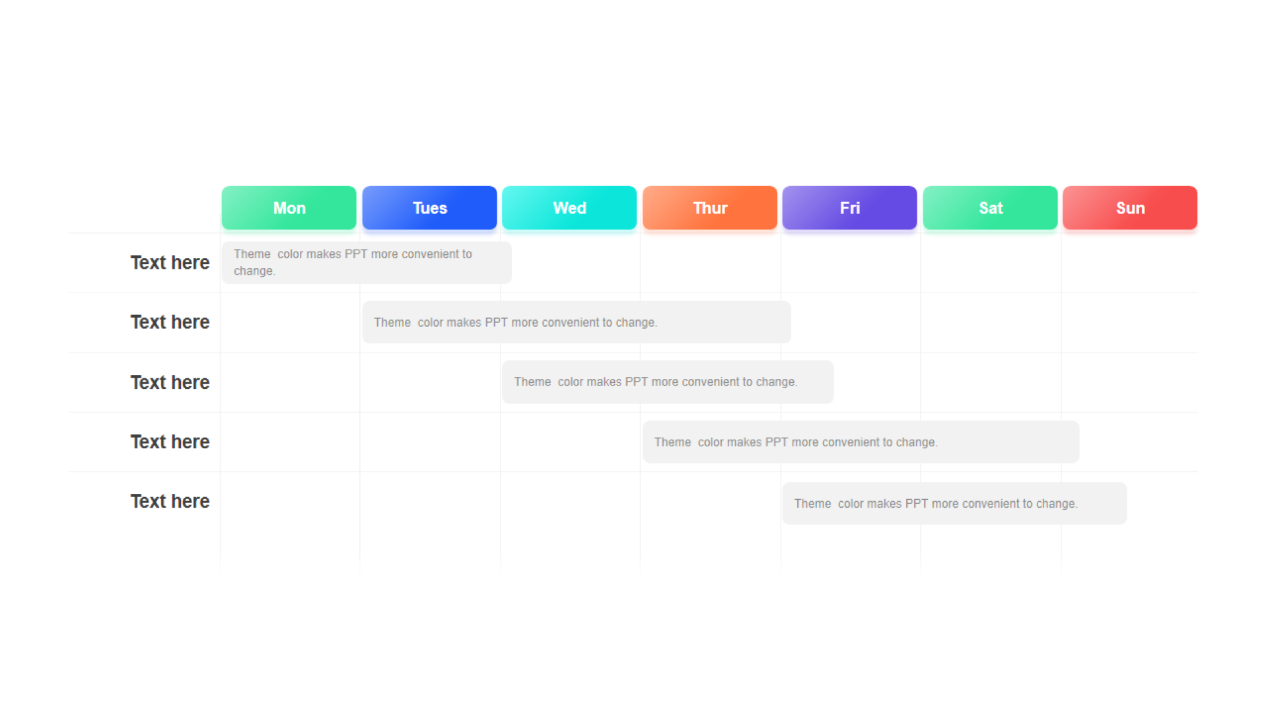Click the cyan Wed day header
This screenshot has width=1268, height=713.
point(569,208)
